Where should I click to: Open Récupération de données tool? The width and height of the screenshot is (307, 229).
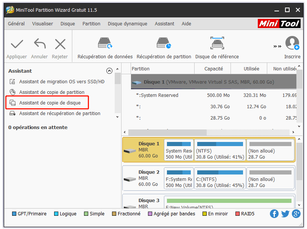(x=105, y=43)
